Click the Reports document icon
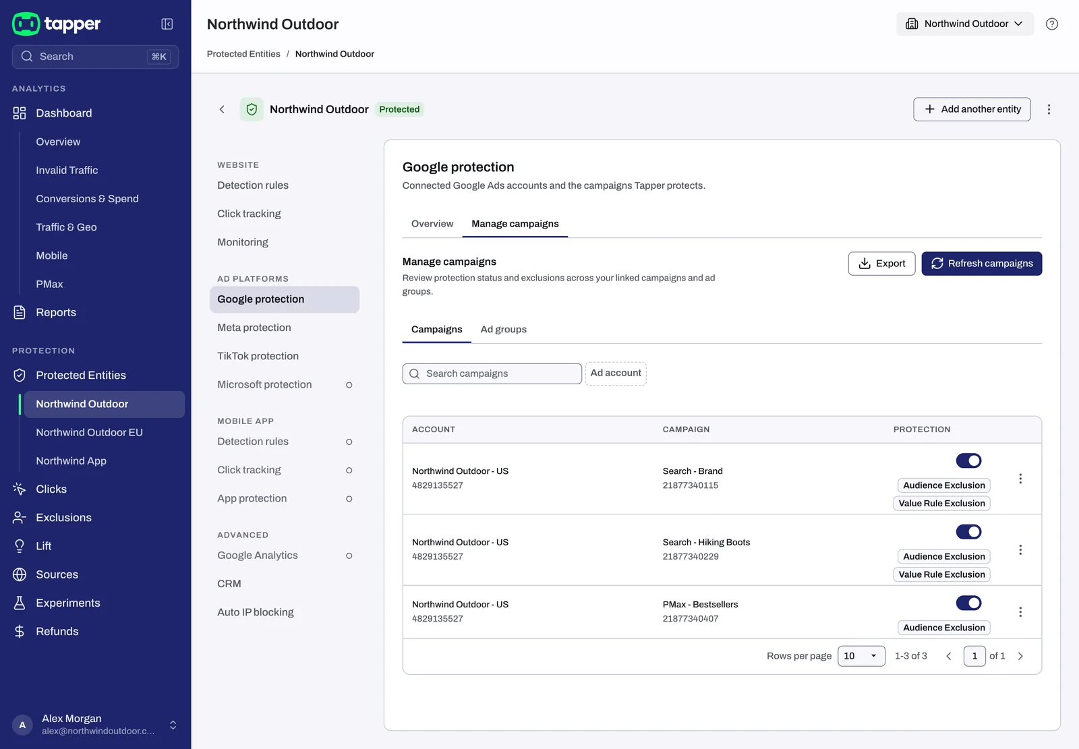1079x749 pixels. coord(20,312)
